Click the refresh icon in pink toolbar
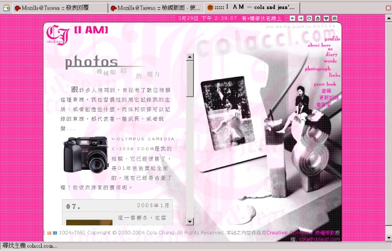The image size is (392, 251). tap(309, 18)
